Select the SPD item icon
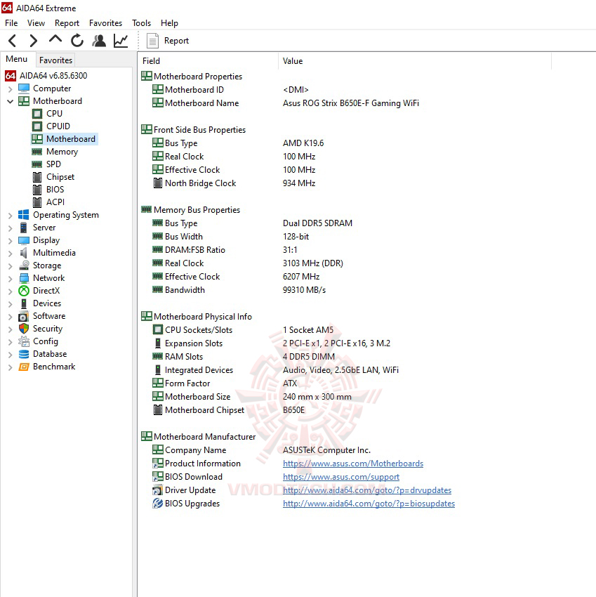The width and height of the screenshot is (596, 597). pyautogui.click(x=37, y=164)
